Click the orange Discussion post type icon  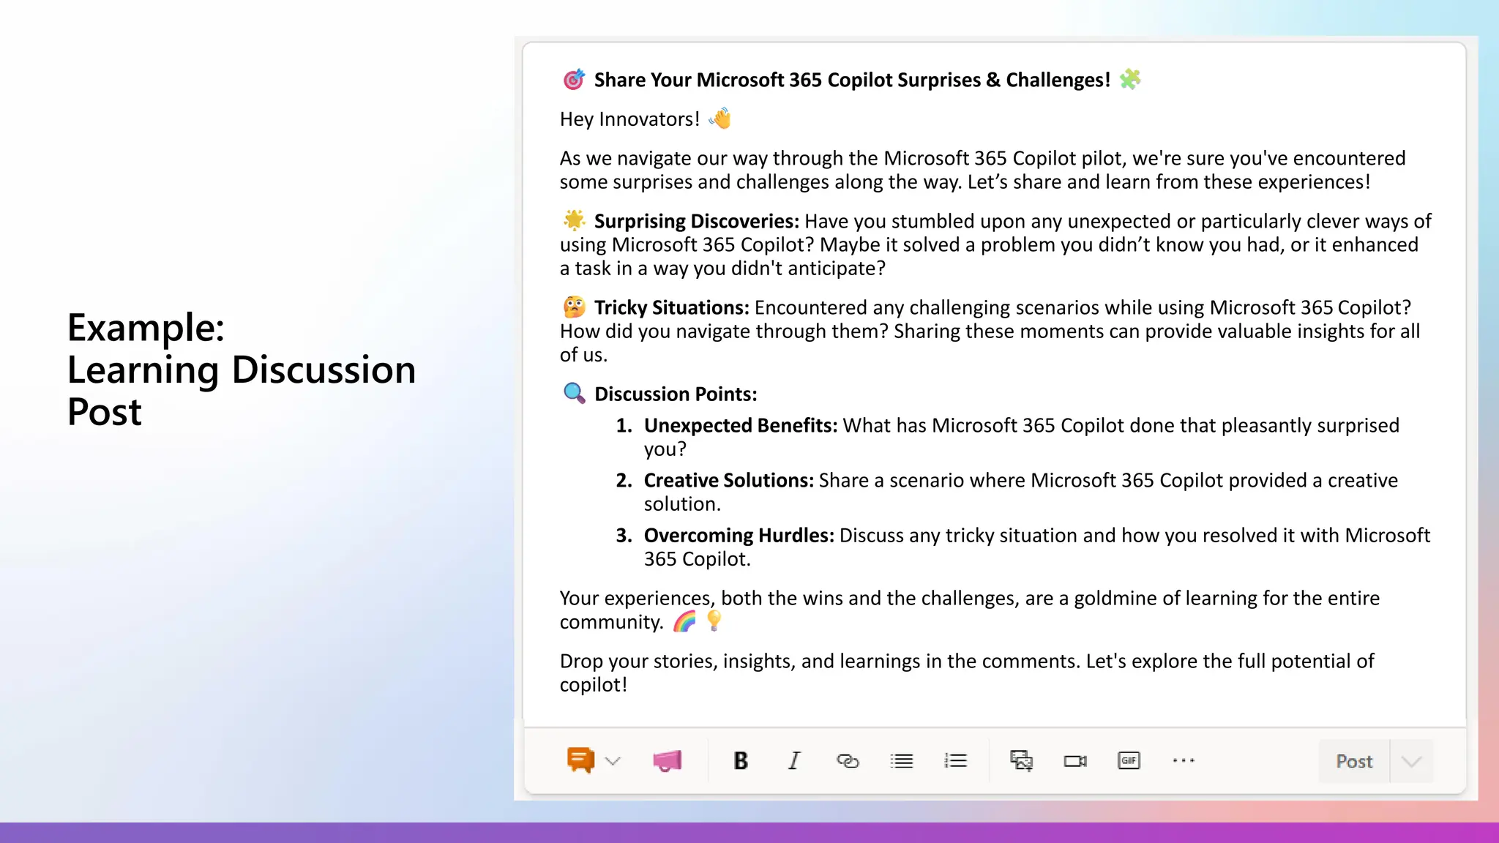point(580,760)
